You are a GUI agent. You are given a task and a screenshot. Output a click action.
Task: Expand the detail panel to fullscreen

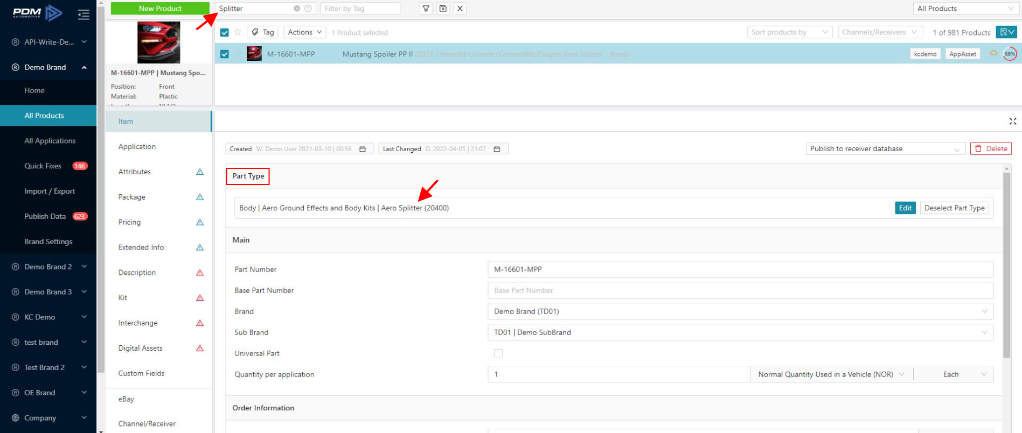tap(1013, 122)
